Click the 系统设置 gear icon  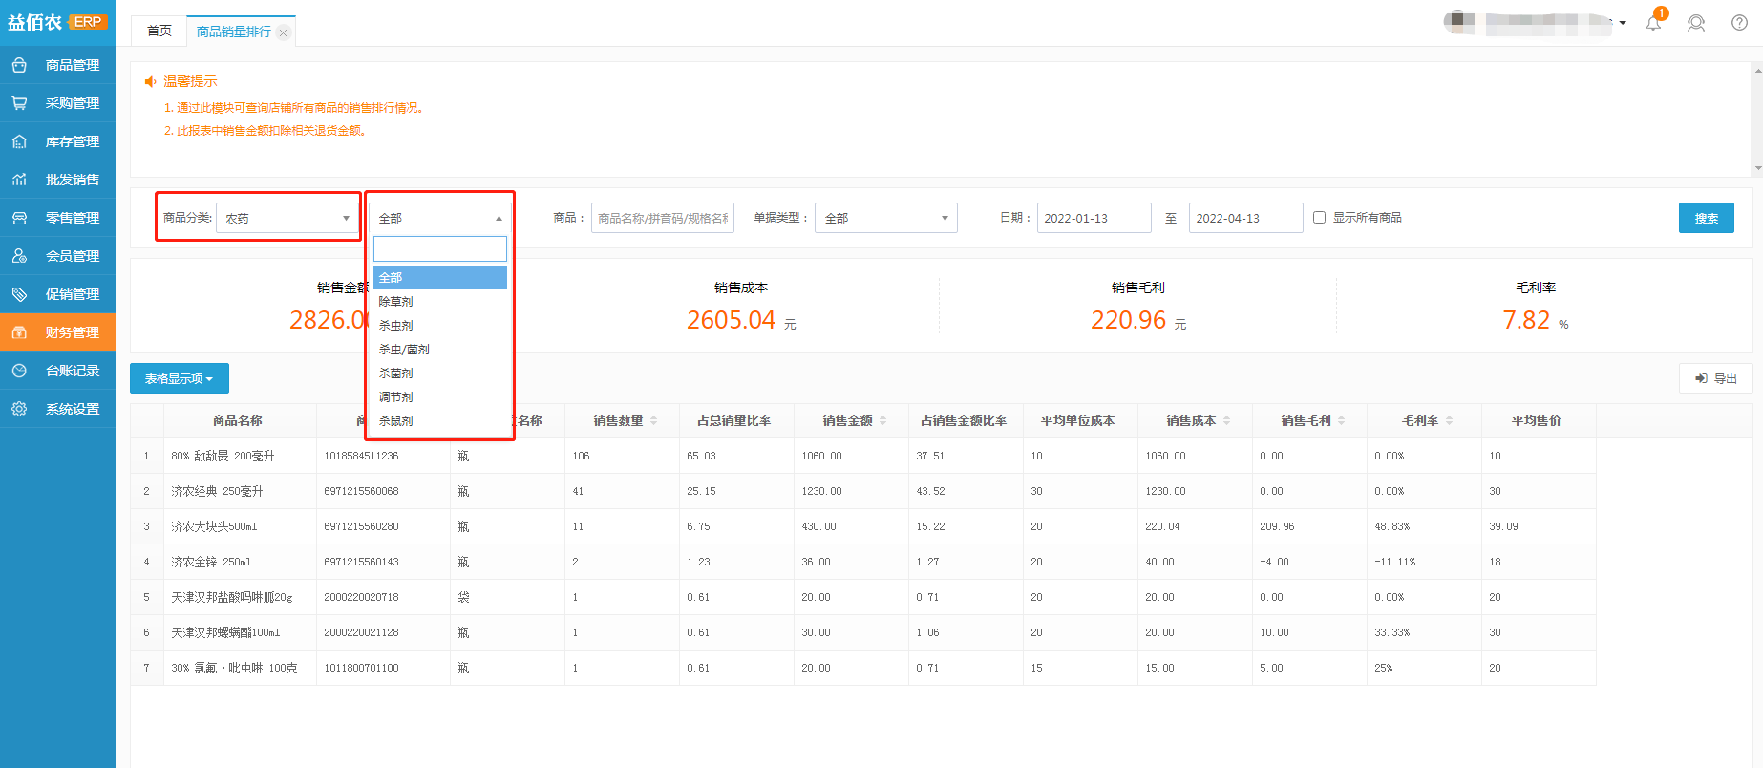(x=19, y=409)
